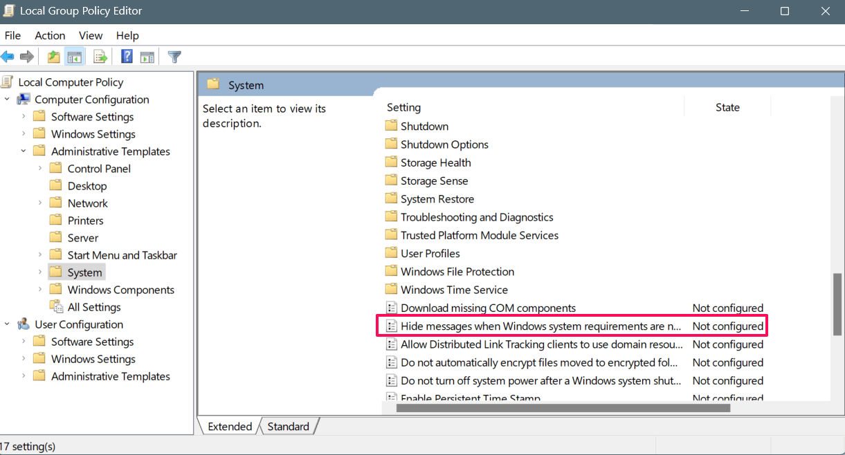Click the State column header
Screen dimensions: 845x455
(727, 107)
